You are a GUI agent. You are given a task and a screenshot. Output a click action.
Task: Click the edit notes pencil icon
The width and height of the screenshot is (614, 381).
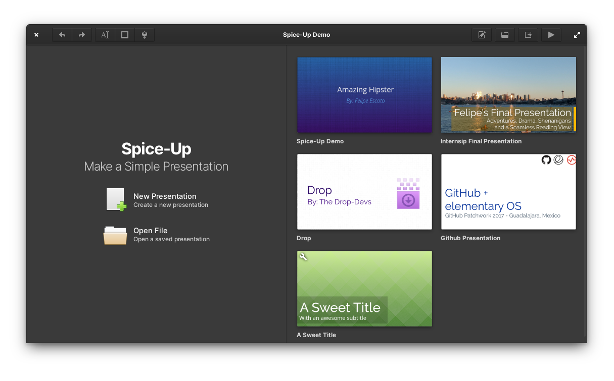pyautogui.click(x=482, y=35)
